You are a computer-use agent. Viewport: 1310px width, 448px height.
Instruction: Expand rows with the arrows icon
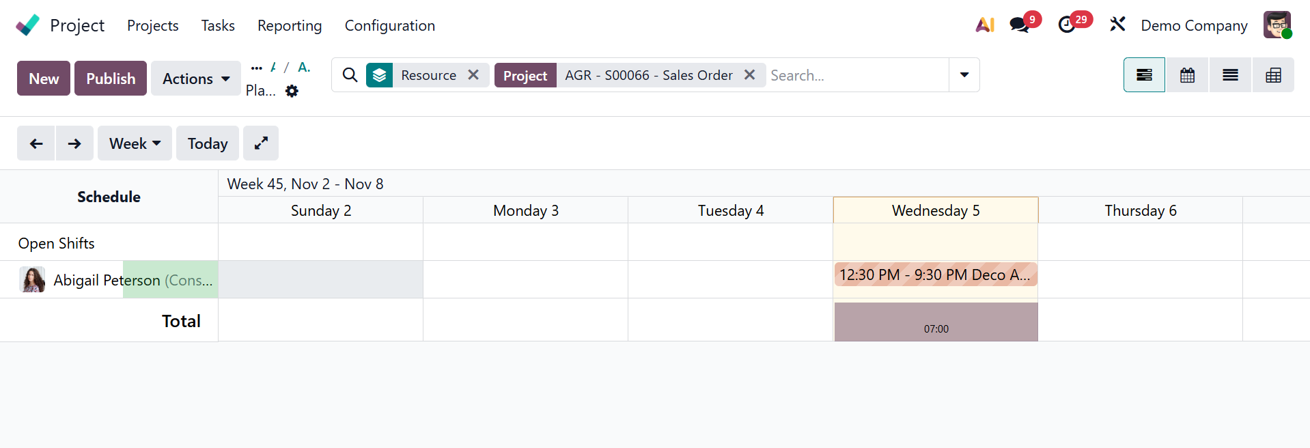(261, 143)
